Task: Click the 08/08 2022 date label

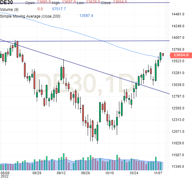Action: pos(4,174)
